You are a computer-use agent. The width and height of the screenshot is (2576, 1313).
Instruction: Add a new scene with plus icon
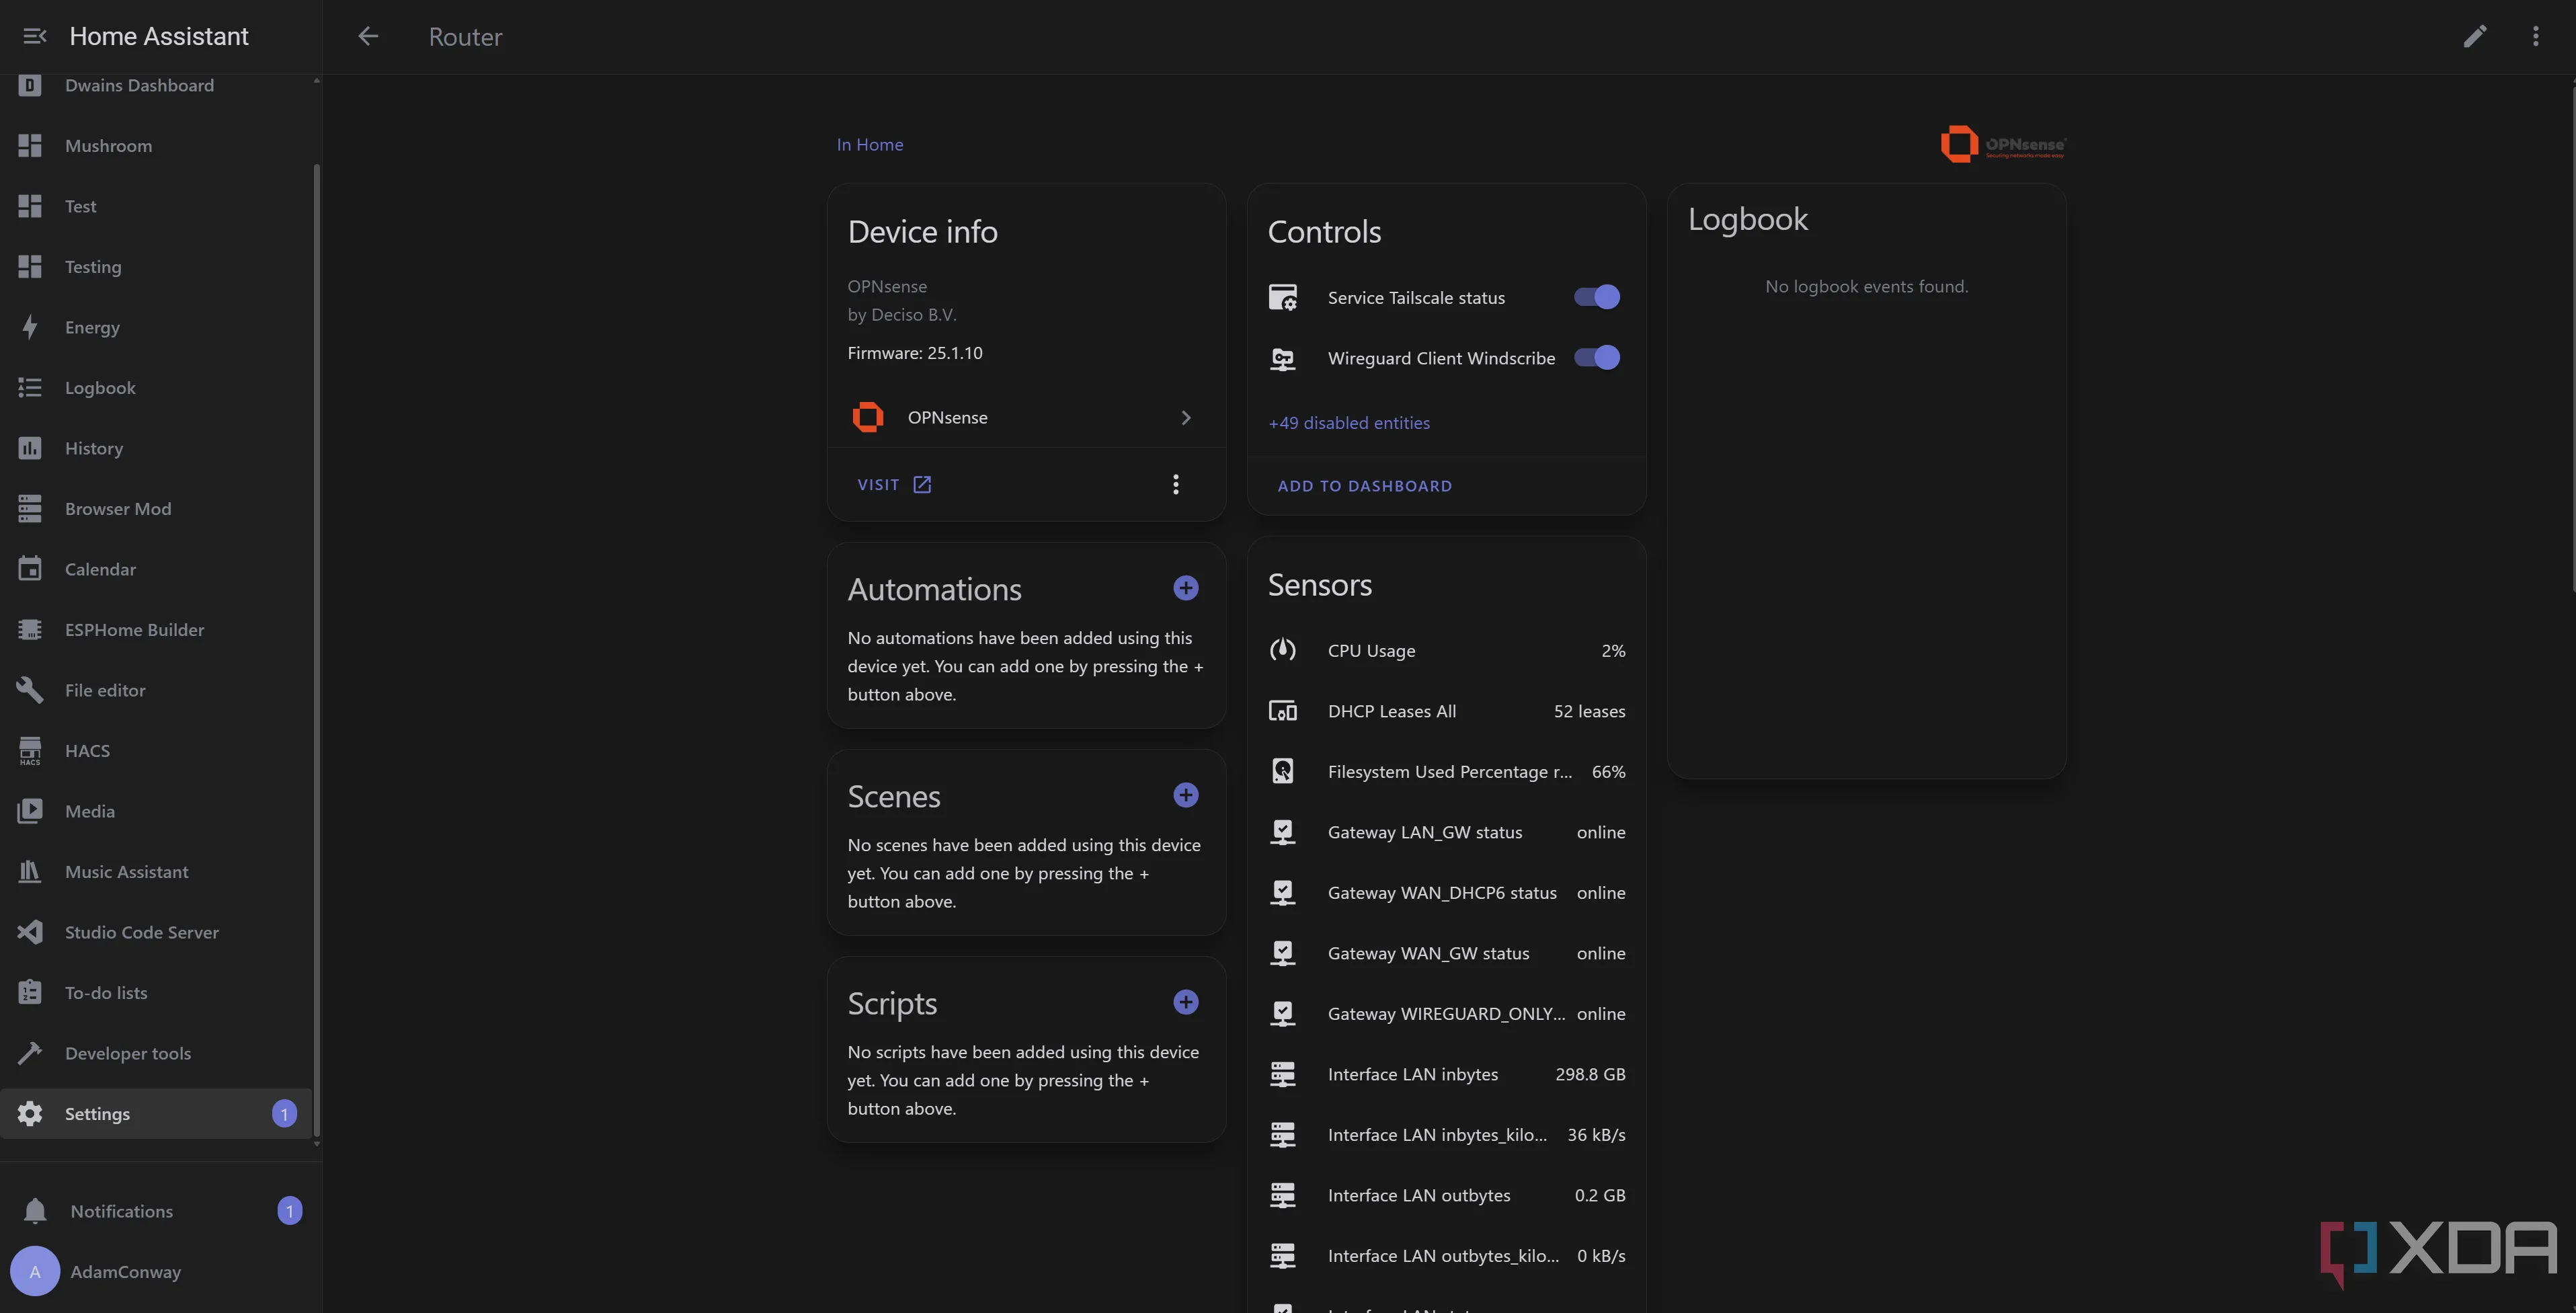1186,795
